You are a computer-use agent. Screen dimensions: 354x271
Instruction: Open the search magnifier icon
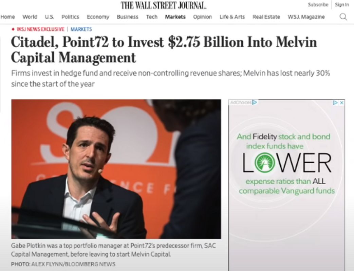[343, 17]
